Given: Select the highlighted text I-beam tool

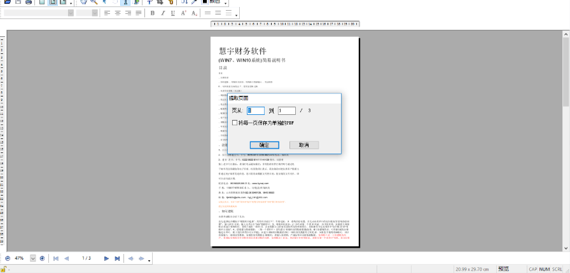Looking at the screenshot, I should click(125, 2).
